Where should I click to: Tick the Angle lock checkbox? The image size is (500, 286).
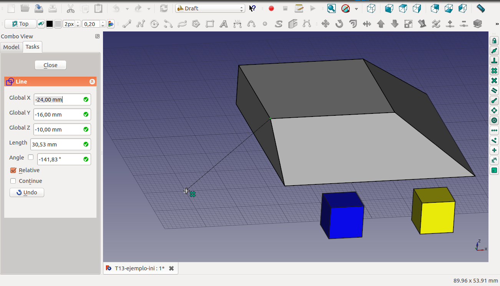point(31,157)
